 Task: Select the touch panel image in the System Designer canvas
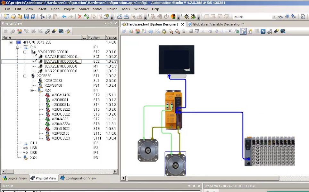(x=176, y=60)
